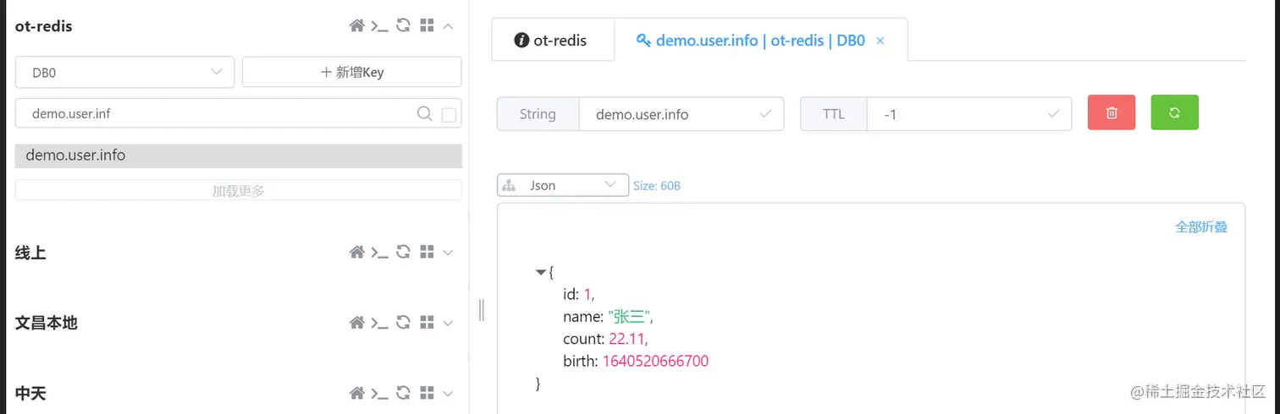
Task: Click search magnifier in key filter
Action: (x=425, y=114)
